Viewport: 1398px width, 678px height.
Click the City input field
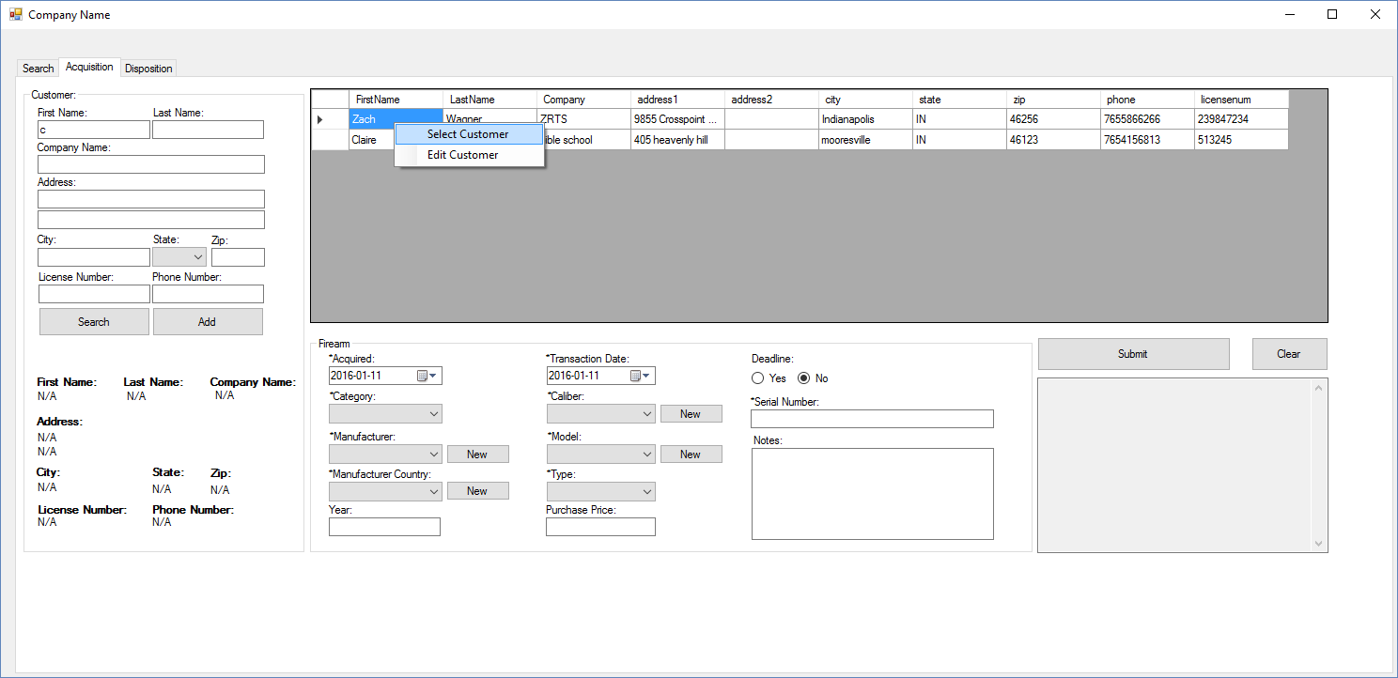[x=94, y=257]
